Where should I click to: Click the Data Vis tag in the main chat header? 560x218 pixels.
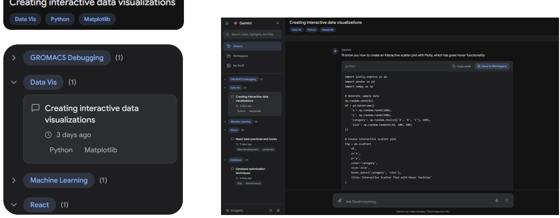[297, 30]
